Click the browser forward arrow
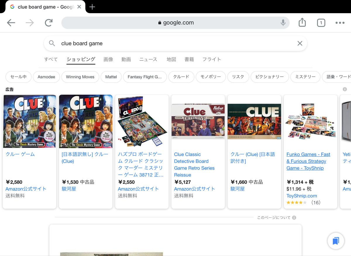This screenshot has height=256, width=351. point(30,23)
